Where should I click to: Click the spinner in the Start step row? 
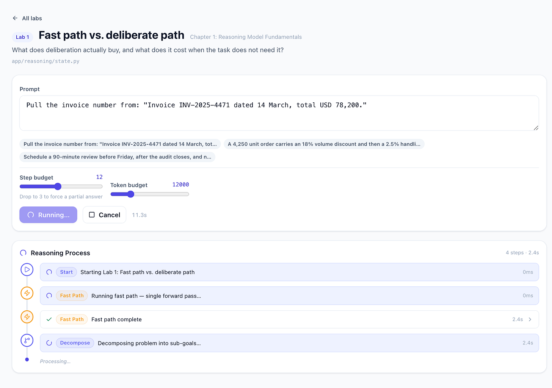[x=49, y=272]
